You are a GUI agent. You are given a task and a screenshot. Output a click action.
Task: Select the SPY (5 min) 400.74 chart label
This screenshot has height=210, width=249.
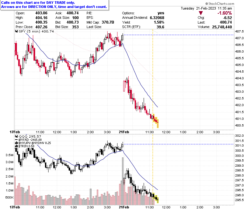pyautogui.click(x=36, y=31)
